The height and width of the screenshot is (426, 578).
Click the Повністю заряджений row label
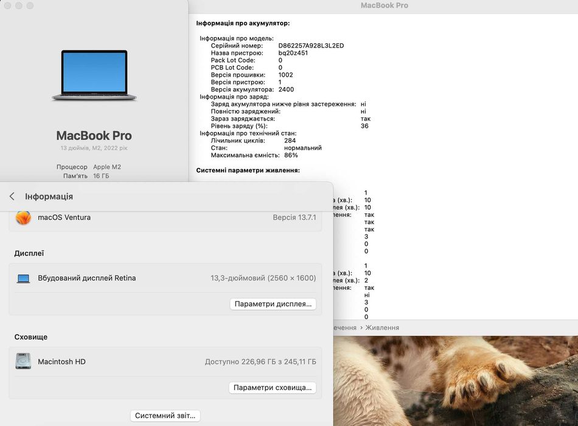[246, 111]
